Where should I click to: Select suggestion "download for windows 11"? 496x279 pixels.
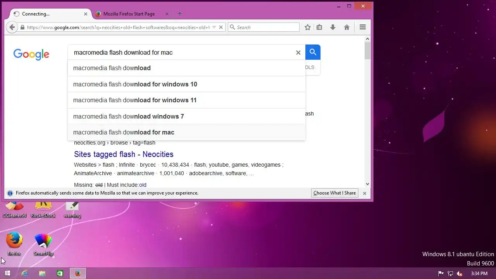coord(186,100)
